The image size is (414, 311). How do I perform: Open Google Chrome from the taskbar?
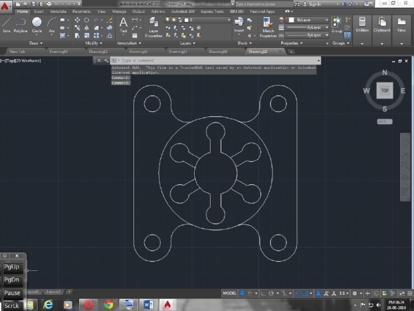tap(108, 305)
